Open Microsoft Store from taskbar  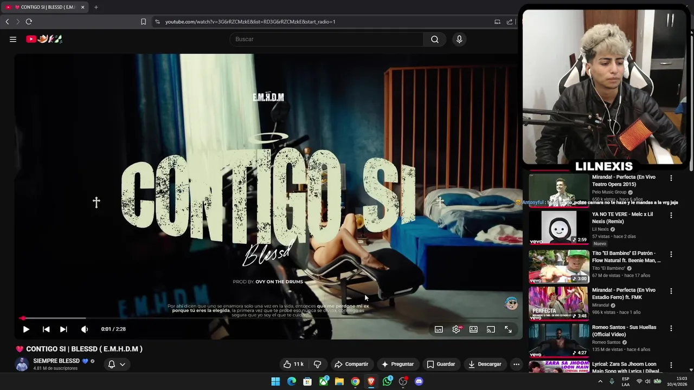click(x=307, y=381)
